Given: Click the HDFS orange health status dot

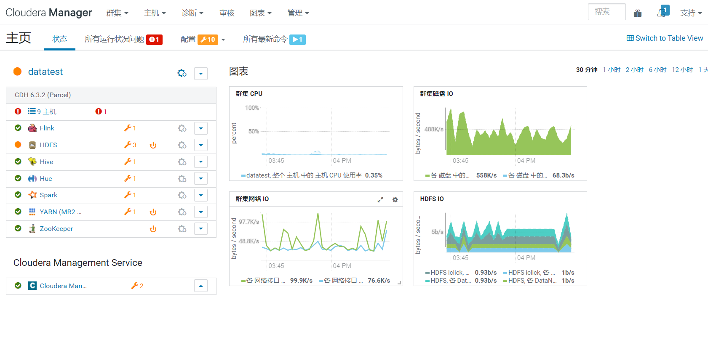Looking at the screenshot, I should [18, 145].
